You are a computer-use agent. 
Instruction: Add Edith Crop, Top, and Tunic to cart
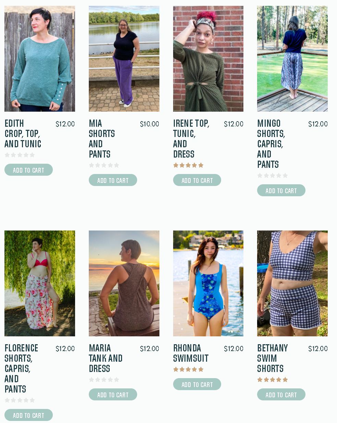(x=28, y=170)
